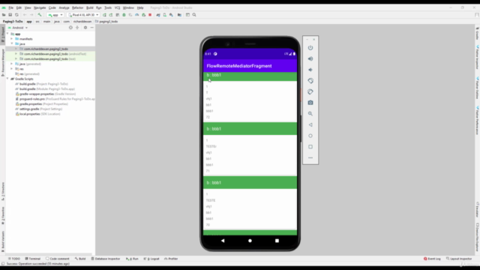Click the project panel locate target icon

pyautogui.click(x=70, y=28)
